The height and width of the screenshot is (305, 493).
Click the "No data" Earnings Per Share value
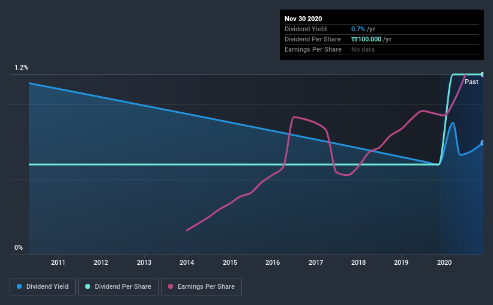(x=363, y=49)
